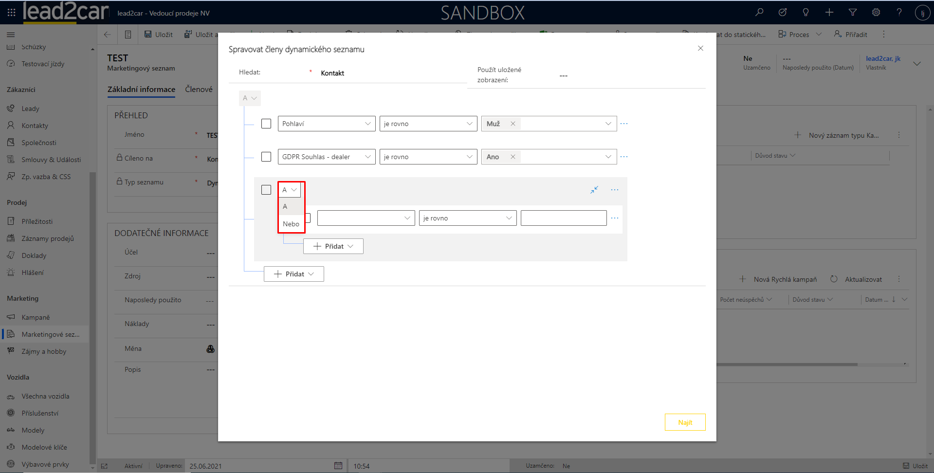Switch to the Členové tab
The image size is (934, 473).
(199, 90)
